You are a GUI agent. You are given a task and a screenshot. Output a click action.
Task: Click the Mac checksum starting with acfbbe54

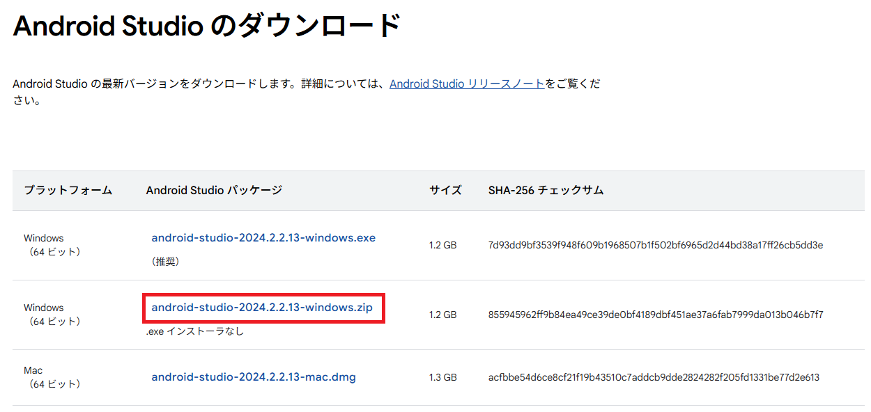[x=654, y=377]
